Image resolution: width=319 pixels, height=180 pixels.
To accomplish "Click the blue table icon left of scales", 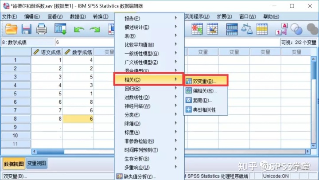I will 232,29.
